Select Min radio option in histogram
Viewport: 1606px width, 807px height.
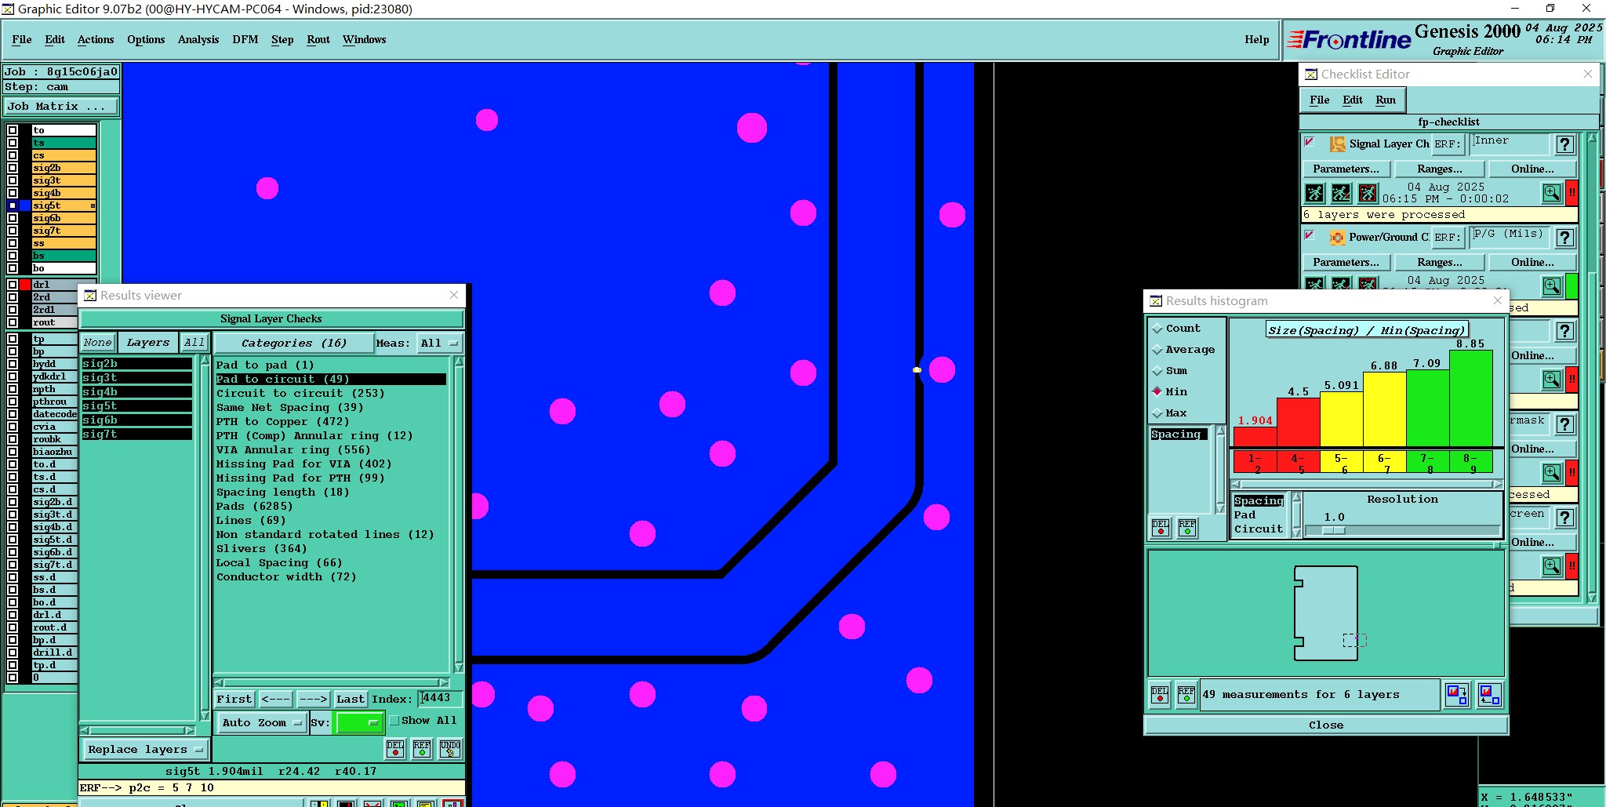1157,392
